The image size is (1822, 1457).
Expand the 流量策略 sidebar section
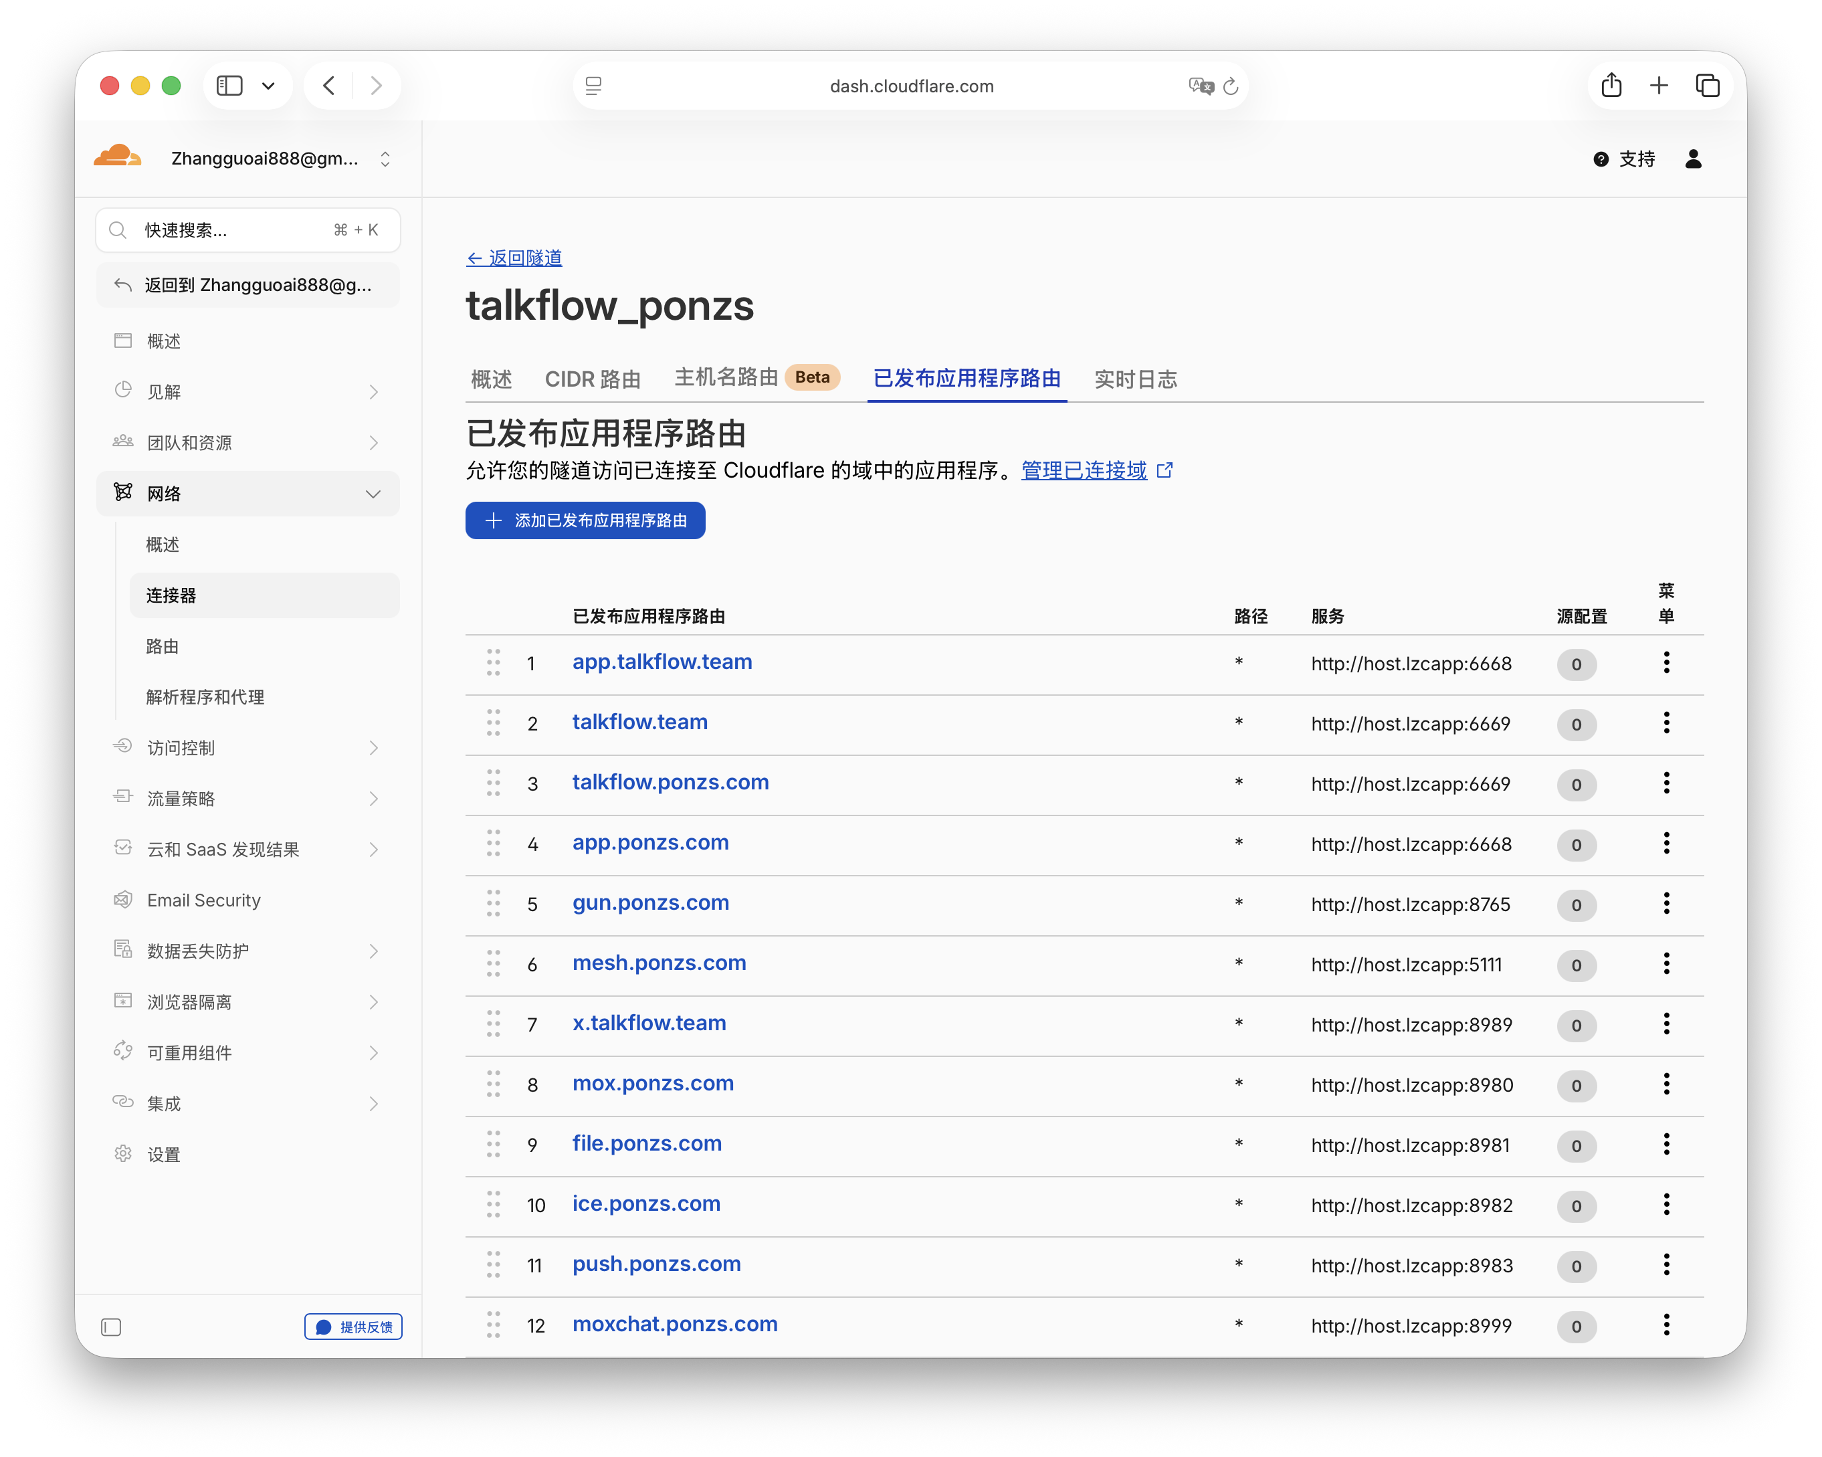(247, 798)
